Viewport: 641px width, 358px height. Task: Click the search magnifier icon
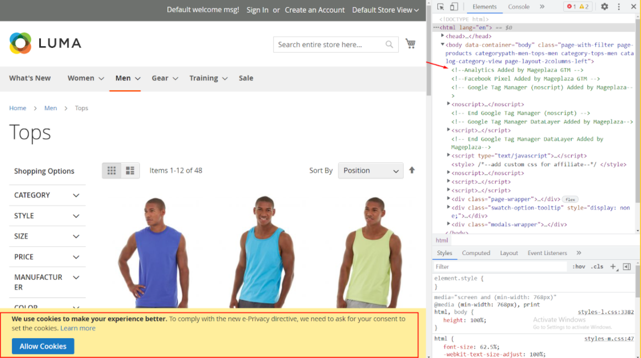click(x=389, y=45)
